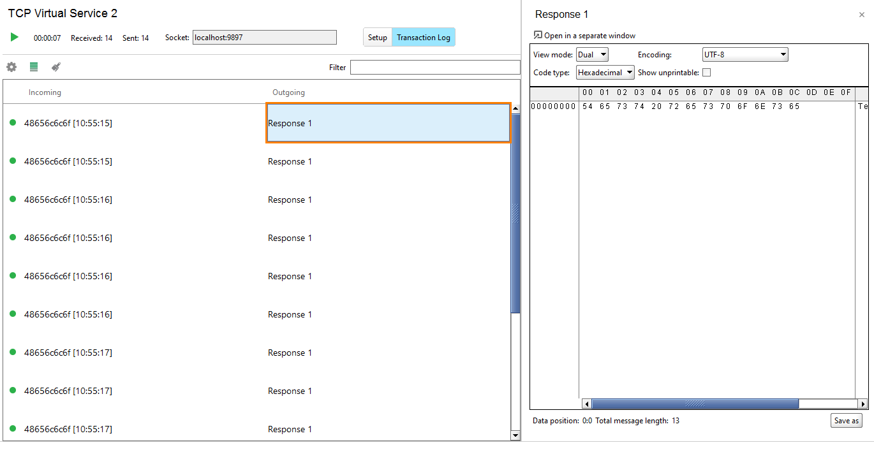Select the highlighted Response 1 outgoing entry
Screen dimensions: 874x459
click(x=388, y=122)
